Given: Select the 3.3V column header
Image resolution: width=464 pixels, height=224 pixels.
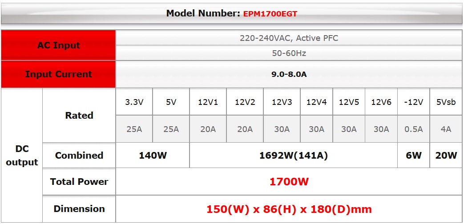Looking at the screenshot, I should coord(134,102).
